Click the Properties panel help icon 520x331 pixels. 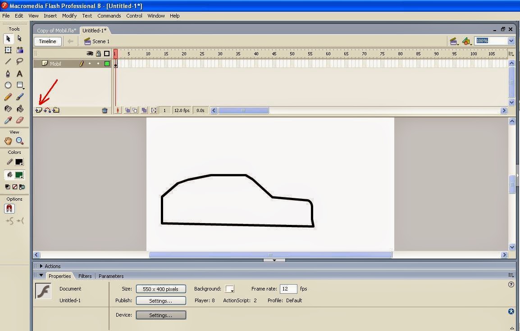click(511, 284)
